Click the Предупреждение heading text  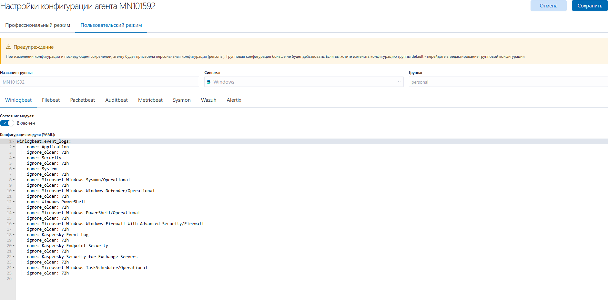[34, 47]
